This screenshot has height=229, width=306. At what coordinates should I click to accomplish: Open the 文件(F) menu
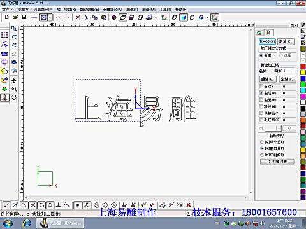(x=8, y=10)
